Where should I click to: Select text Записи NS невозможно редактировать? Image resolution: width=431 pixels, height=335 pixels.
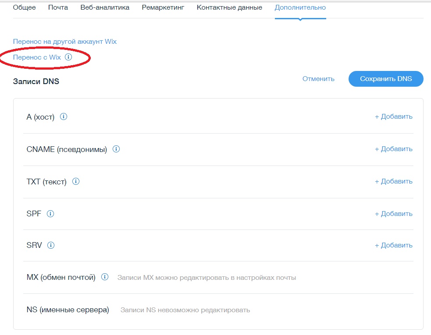coord(185,310)
